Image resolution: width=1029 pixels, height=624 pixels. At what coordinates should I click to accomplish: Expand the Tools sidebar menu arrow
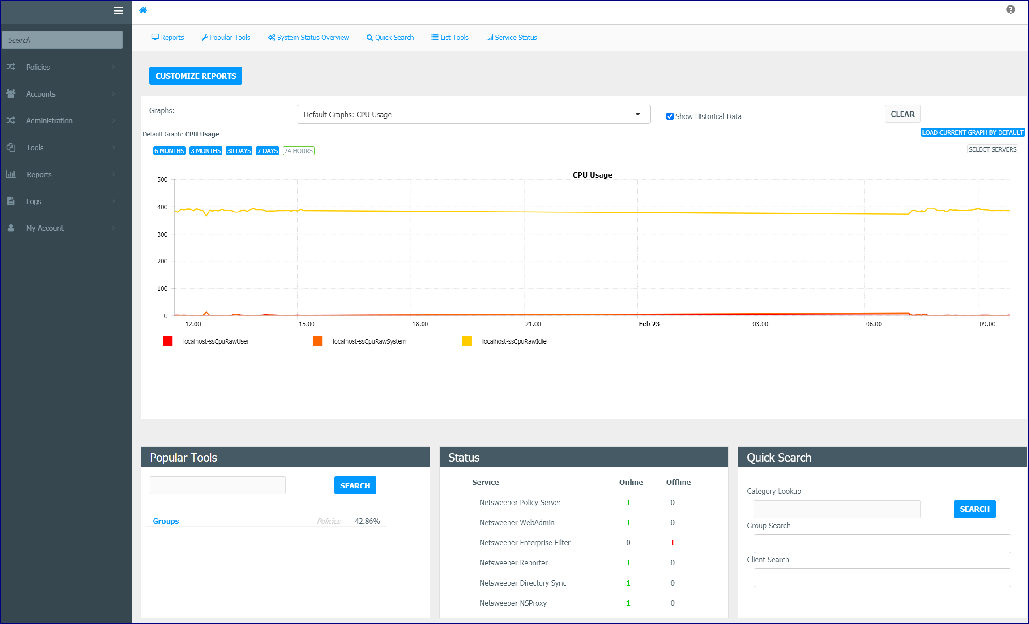[x=113, y=148]
